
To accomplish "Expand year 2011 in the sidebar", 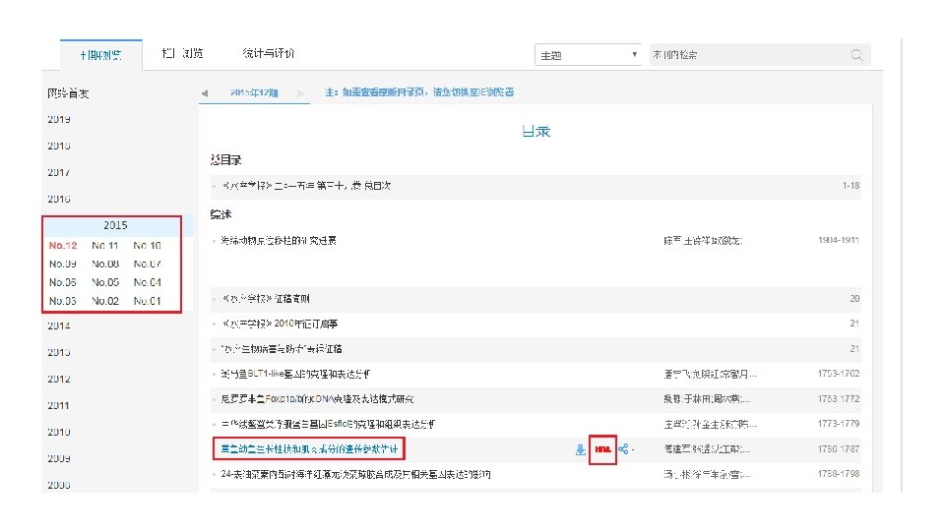I will pyautogui.click(x=59, y=405).
